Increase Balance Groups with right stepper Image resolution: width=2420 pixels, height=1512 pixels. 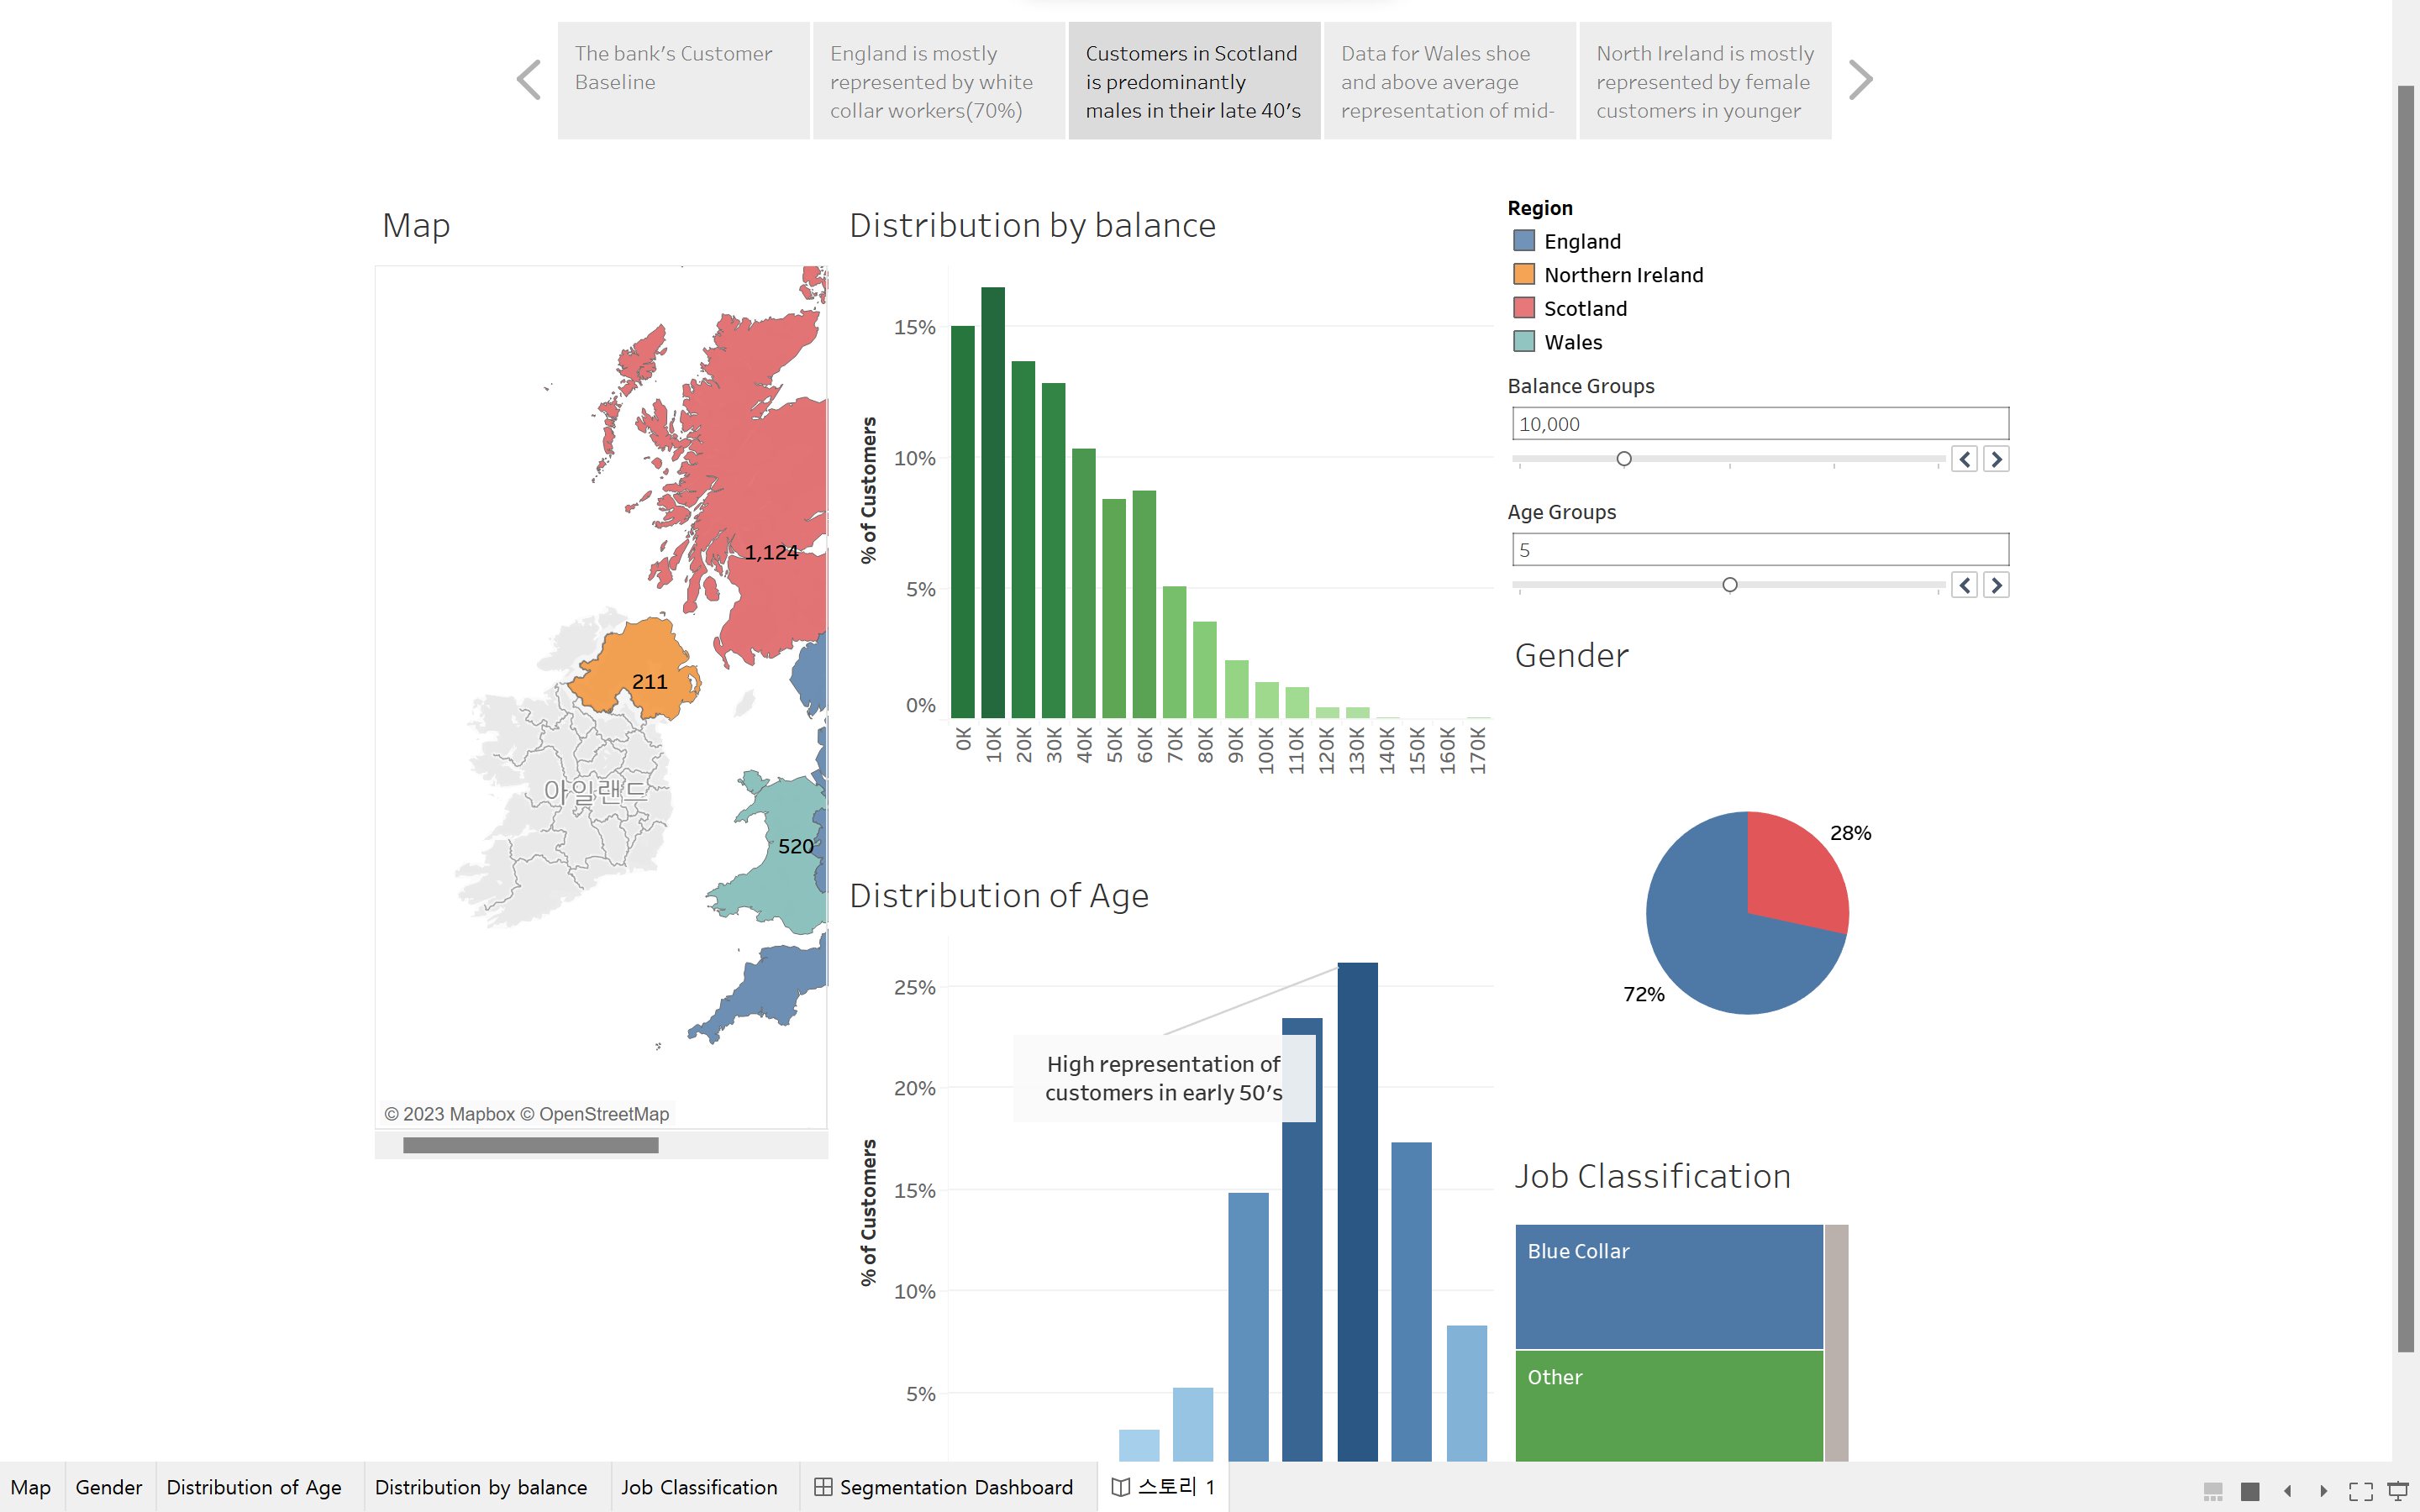click(1996, 459)
